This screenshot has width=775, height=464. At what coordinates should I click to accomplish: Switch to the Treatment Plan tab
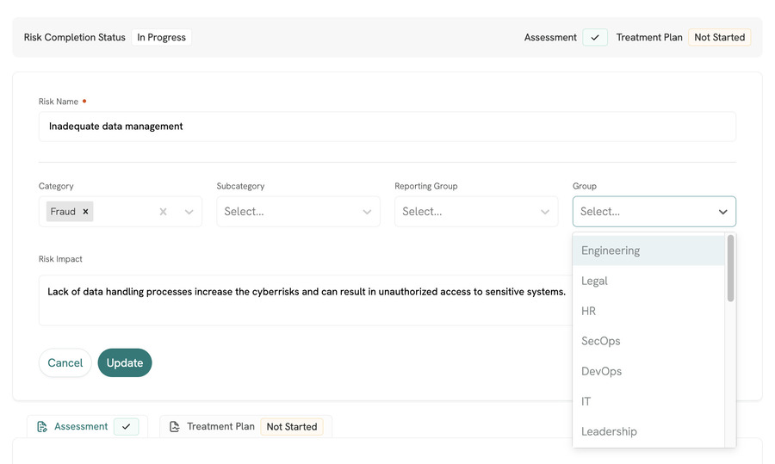221,427
